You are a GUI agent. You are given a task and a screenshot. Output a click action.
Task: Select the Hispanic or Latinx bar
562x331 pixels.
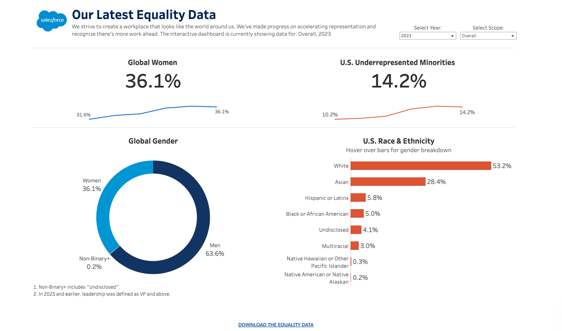pos(358,198)
